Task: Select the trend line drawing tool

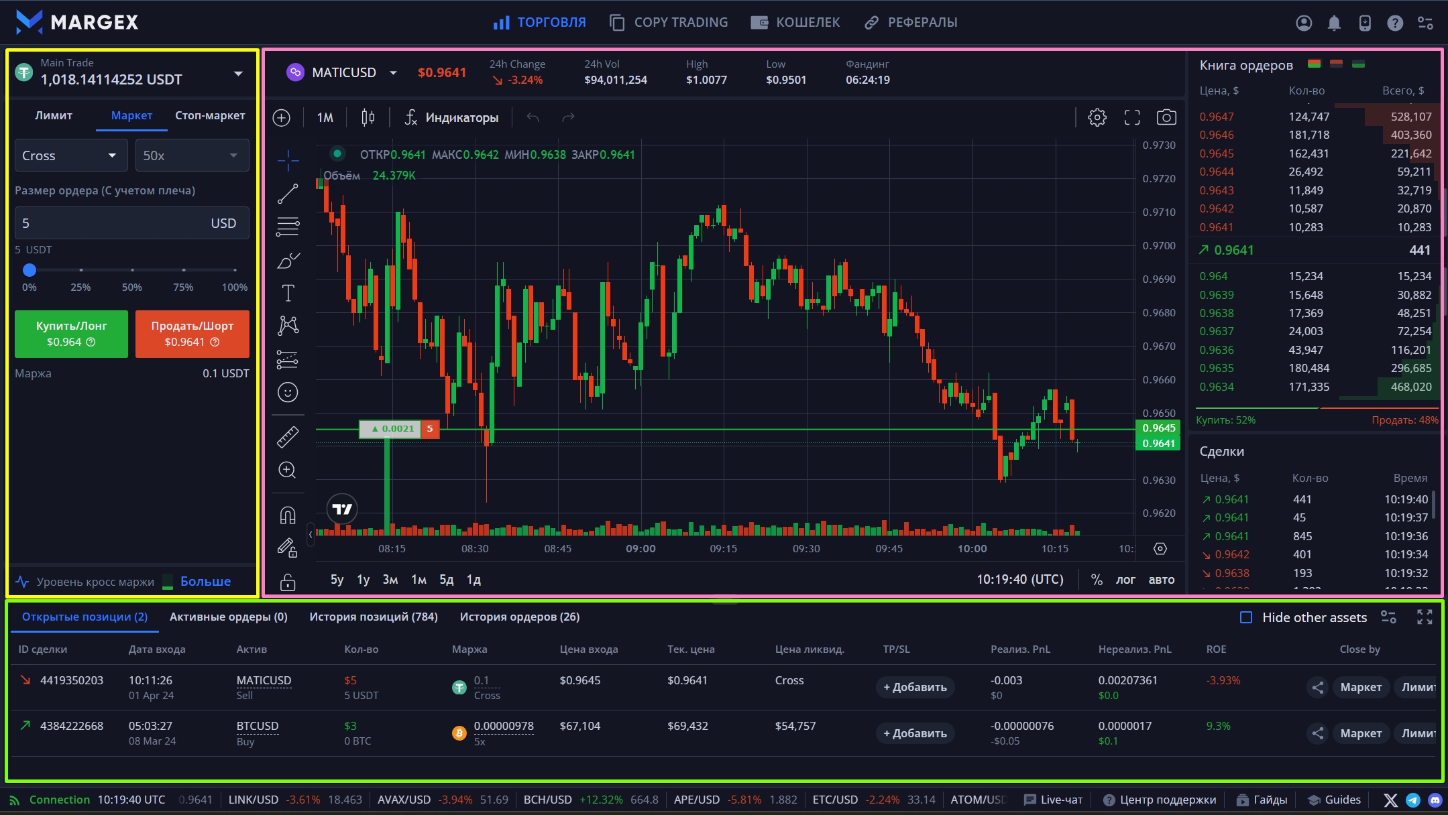Action: click(x=288, y=194)
